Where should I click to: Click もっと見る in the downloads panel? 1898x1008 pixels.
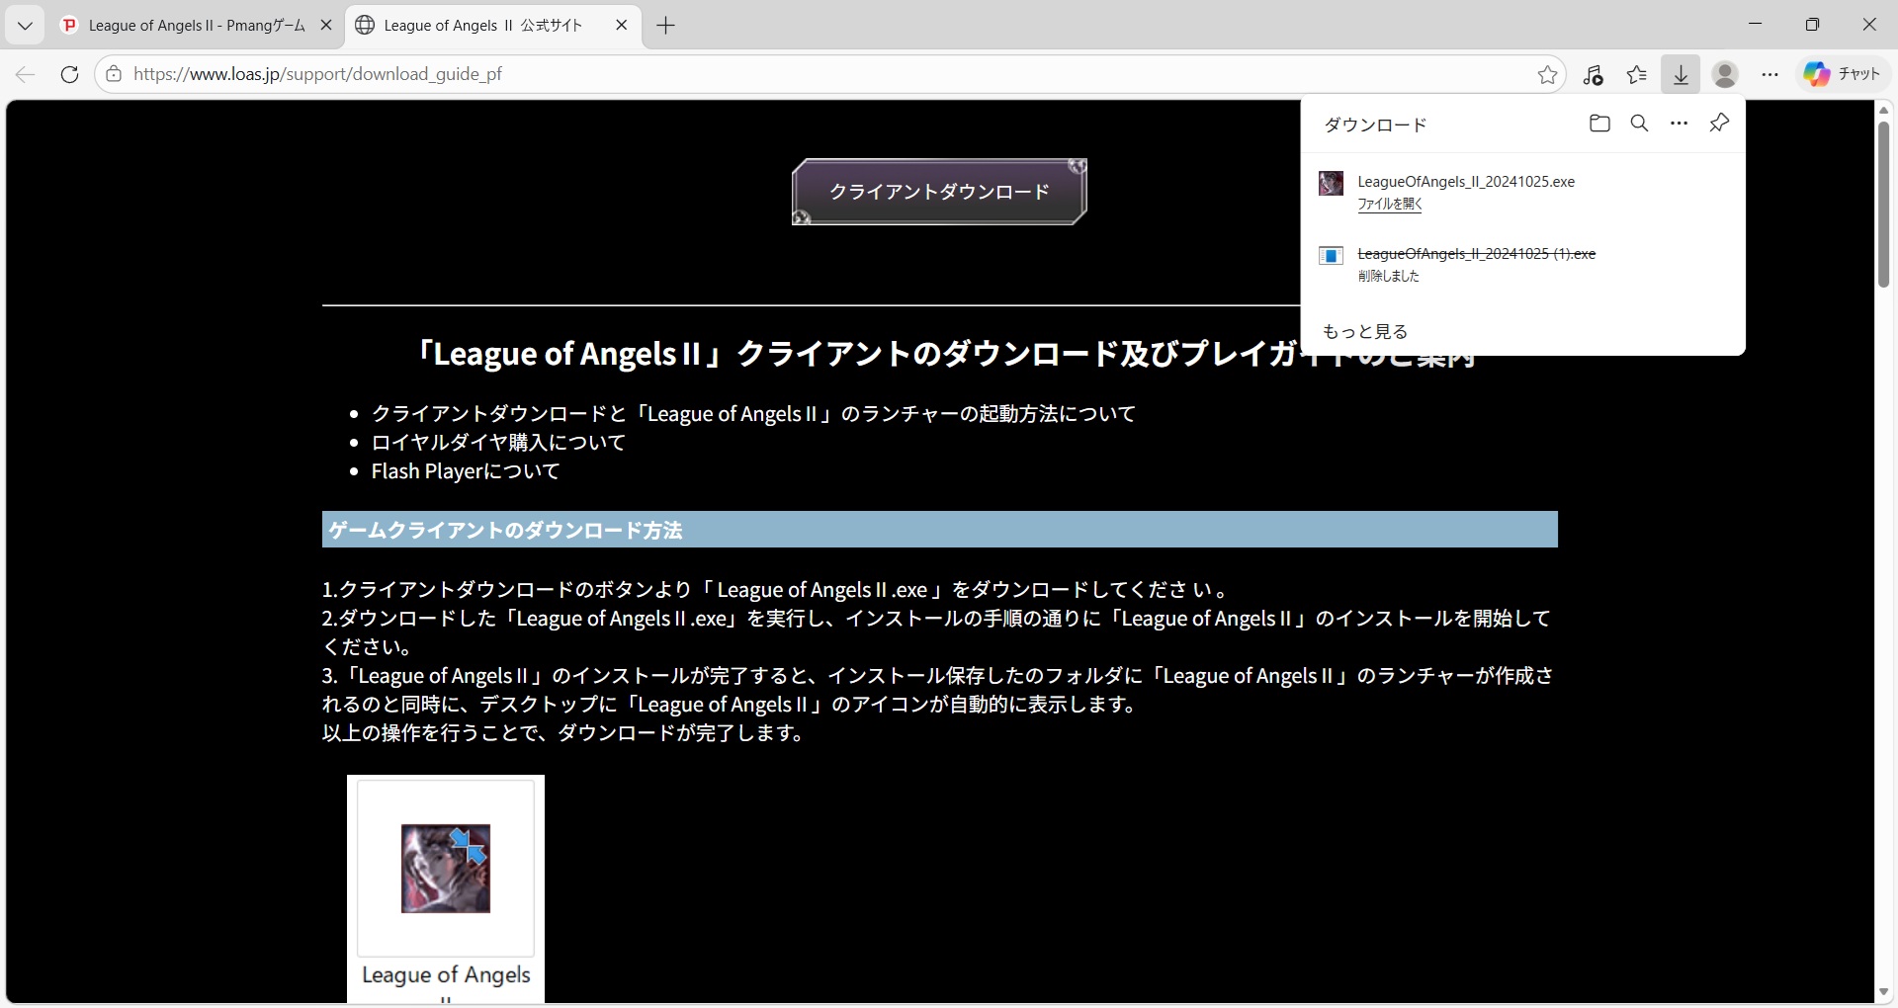click(x=1365, y=331)
